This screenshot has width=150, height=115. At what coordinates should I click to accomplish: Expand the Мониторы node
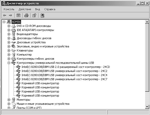(x=9, y=100)
